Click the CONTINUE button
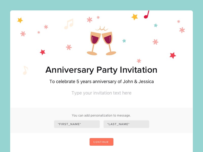This screenshot has height=152, width=203. pyautogui.click(x=101, y=142)
